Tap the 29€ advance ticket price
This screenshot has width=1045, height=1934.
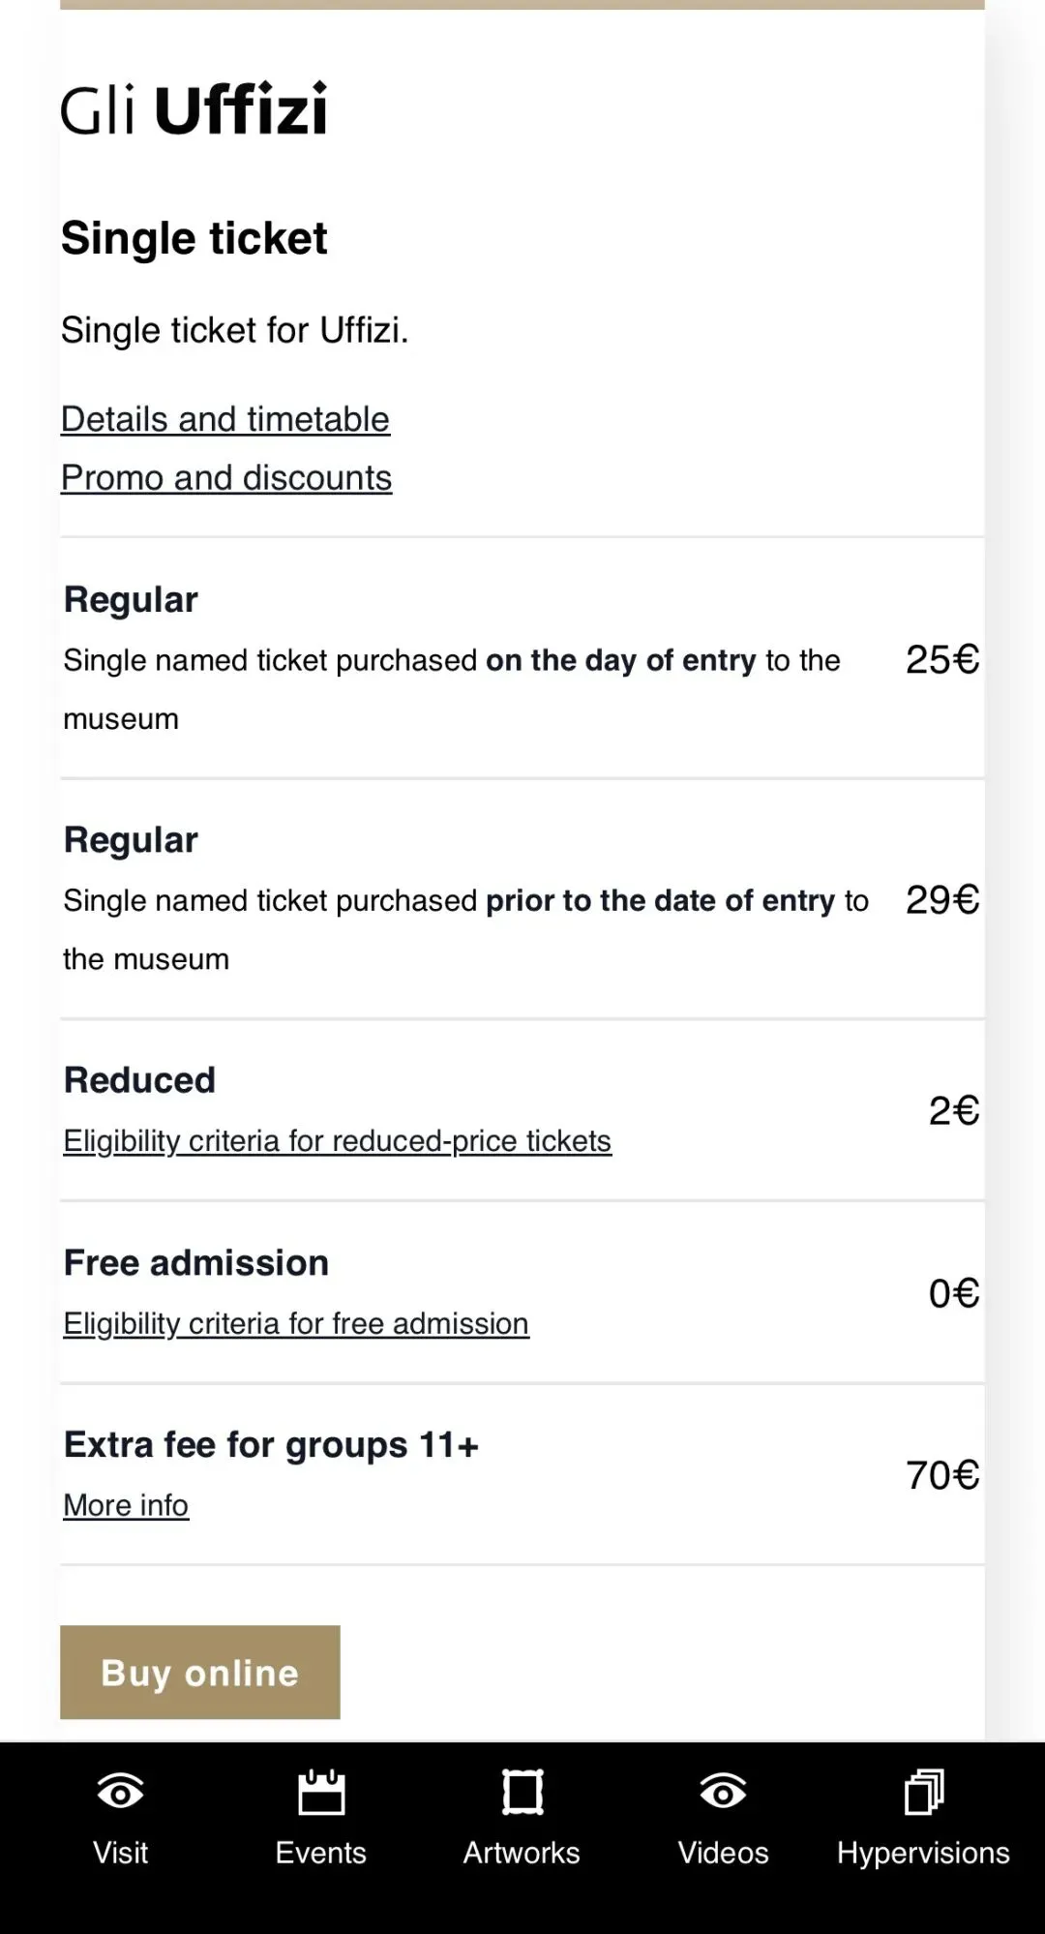coord(941,900)
